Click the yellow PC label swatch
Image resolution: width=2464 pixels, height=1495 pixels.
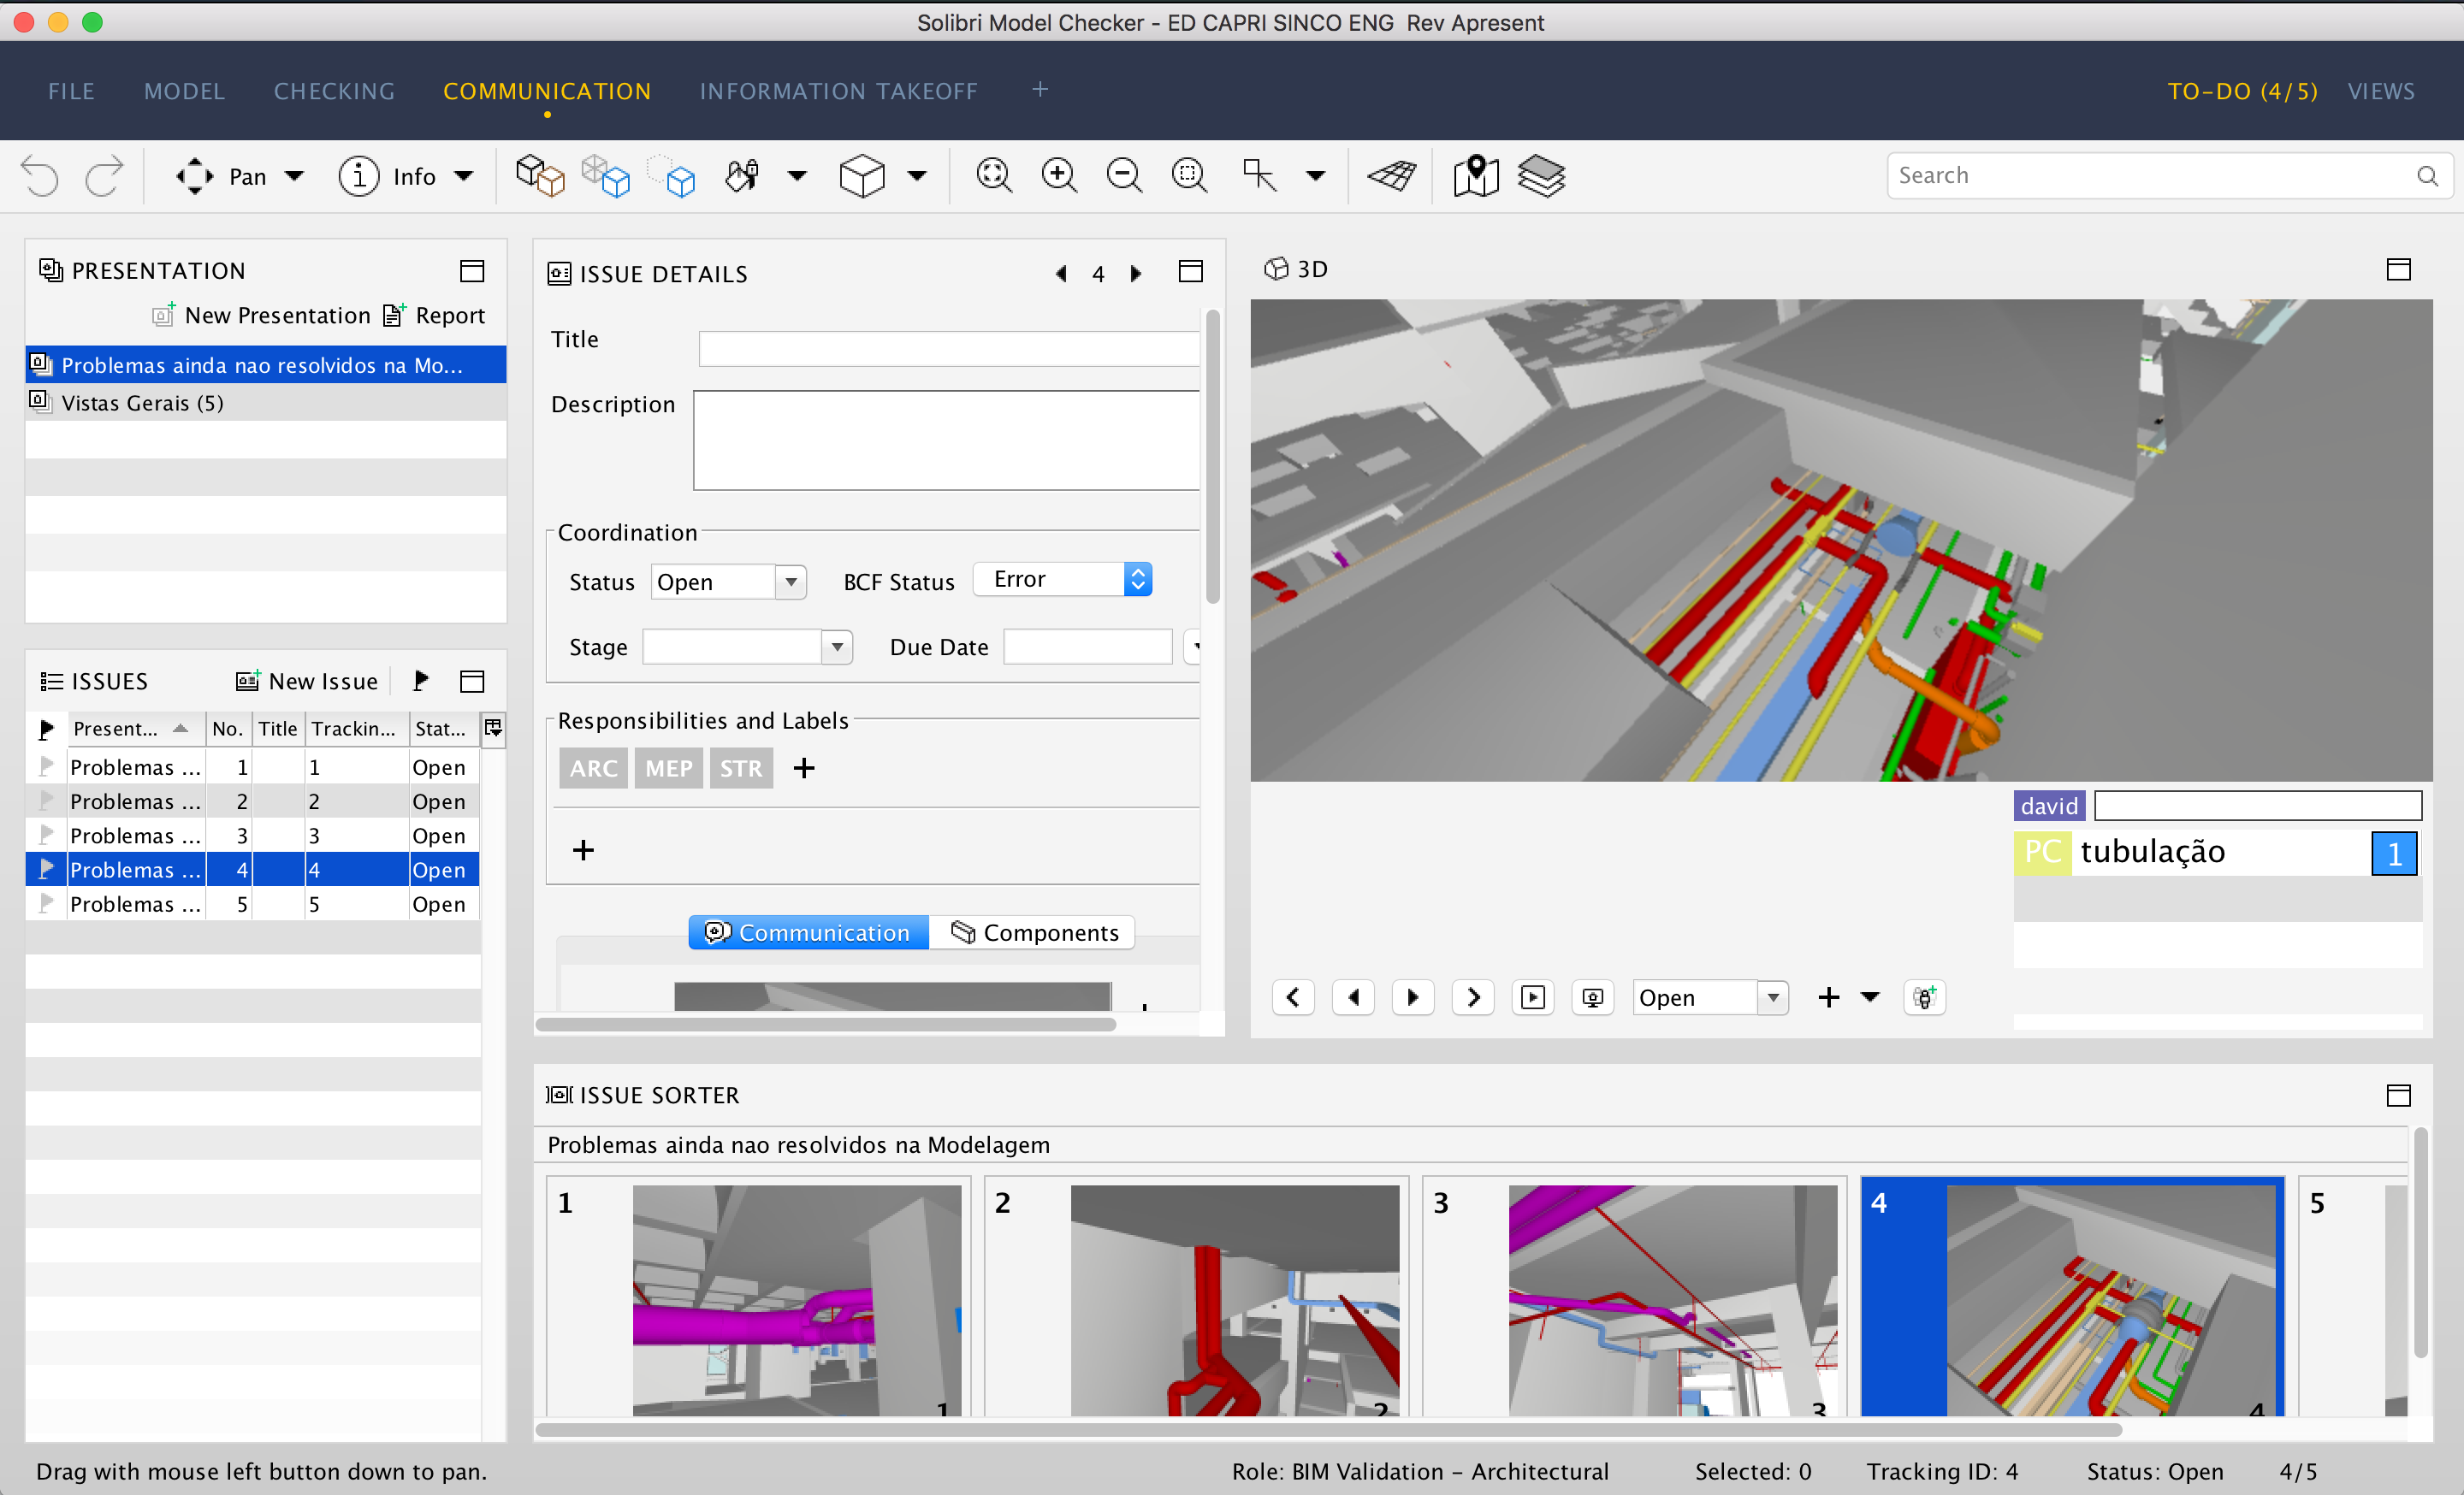[2042, 853]
